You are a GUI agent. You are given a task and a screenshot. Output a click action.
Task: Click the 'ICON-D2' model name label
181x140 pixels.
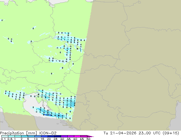tap(48, 133)
